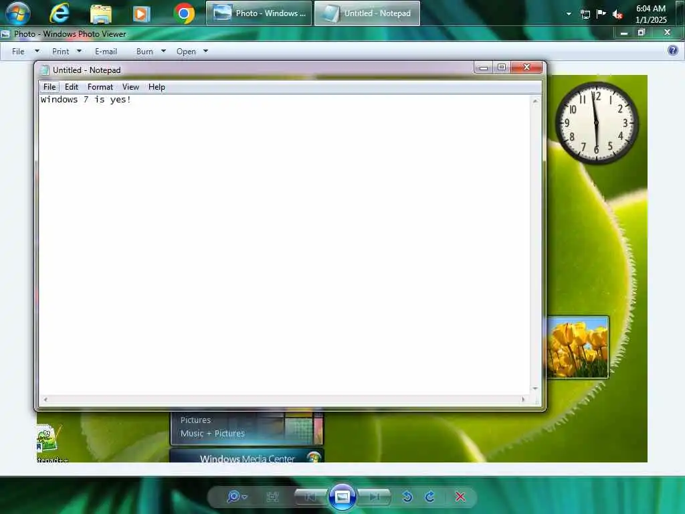
Task: Expand the Open dropdown arrow
Action: click(206, 51)
